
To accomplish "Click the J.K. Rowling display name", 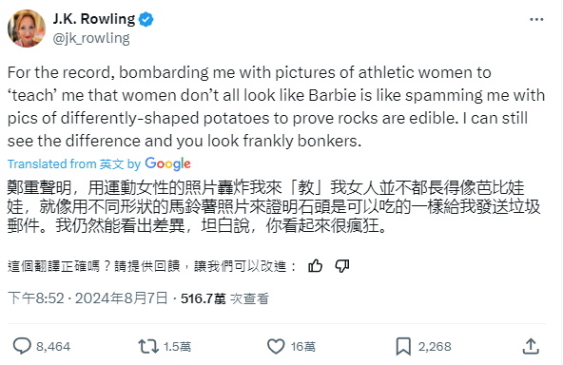I will point(94,19).
